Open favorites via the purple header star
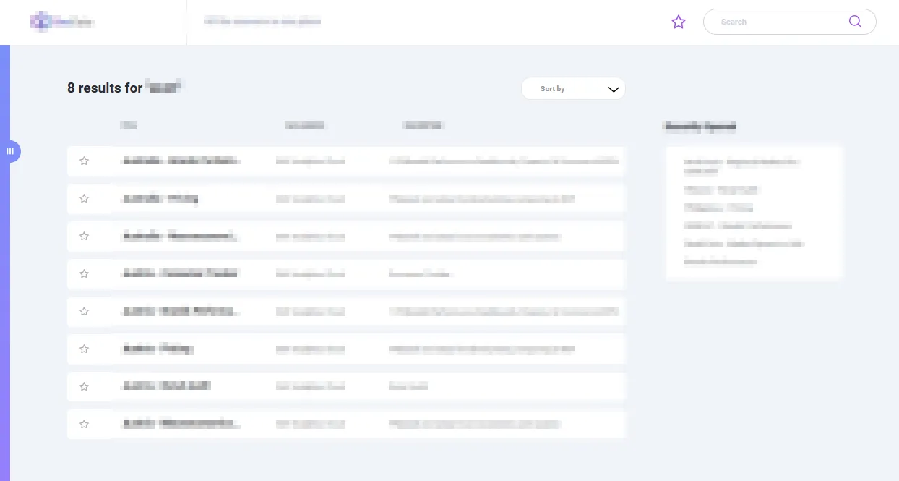Image resolution: width=899 pixels, height=481 pixels. tap(678, 22)
